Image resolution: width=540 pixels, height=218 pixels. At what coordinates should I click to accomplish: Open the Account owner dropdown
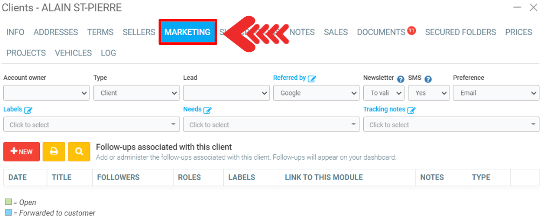[46, 93]
